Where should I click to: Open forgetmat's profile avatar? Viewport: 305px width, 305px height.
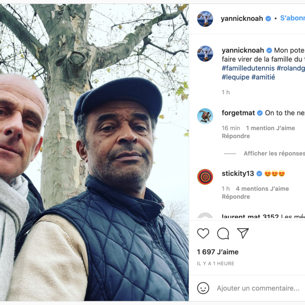pos(205,116)
